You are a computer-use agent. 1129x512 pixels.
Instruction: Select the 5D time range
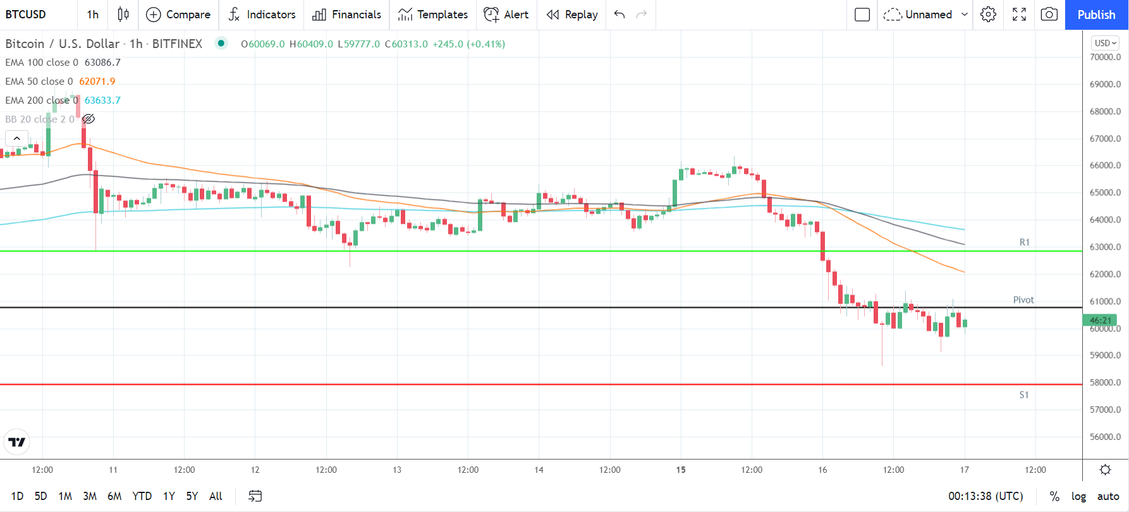click(40, 496)
